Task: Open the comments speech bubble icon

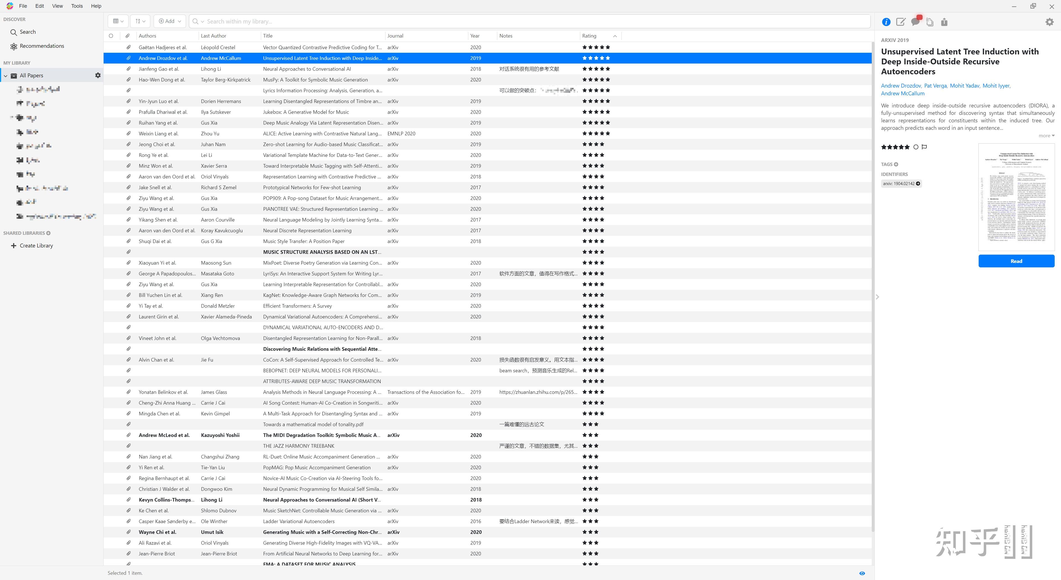Action: click(x=915, y=22)
